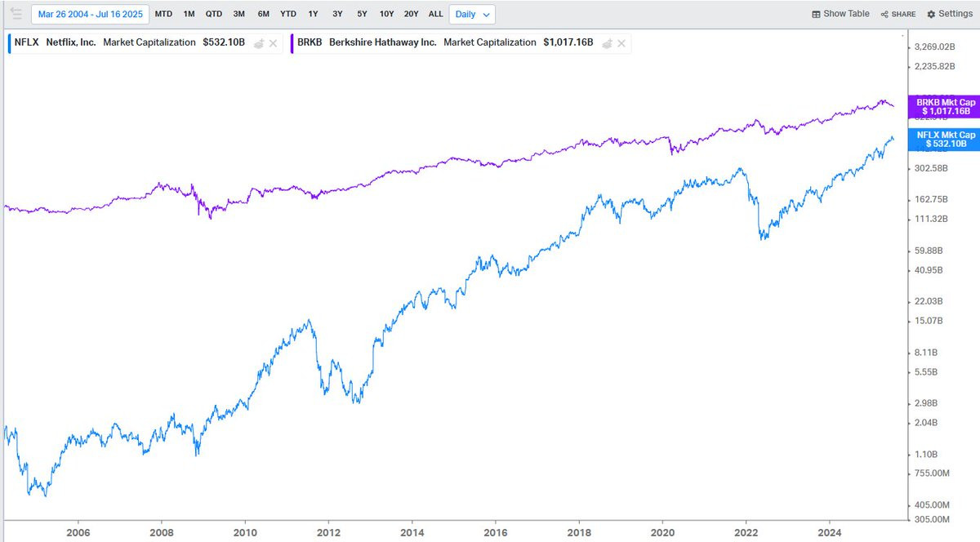Click the 2012 x-axis year label
This screenshot has width=980, height=542.
click(328, 531)
